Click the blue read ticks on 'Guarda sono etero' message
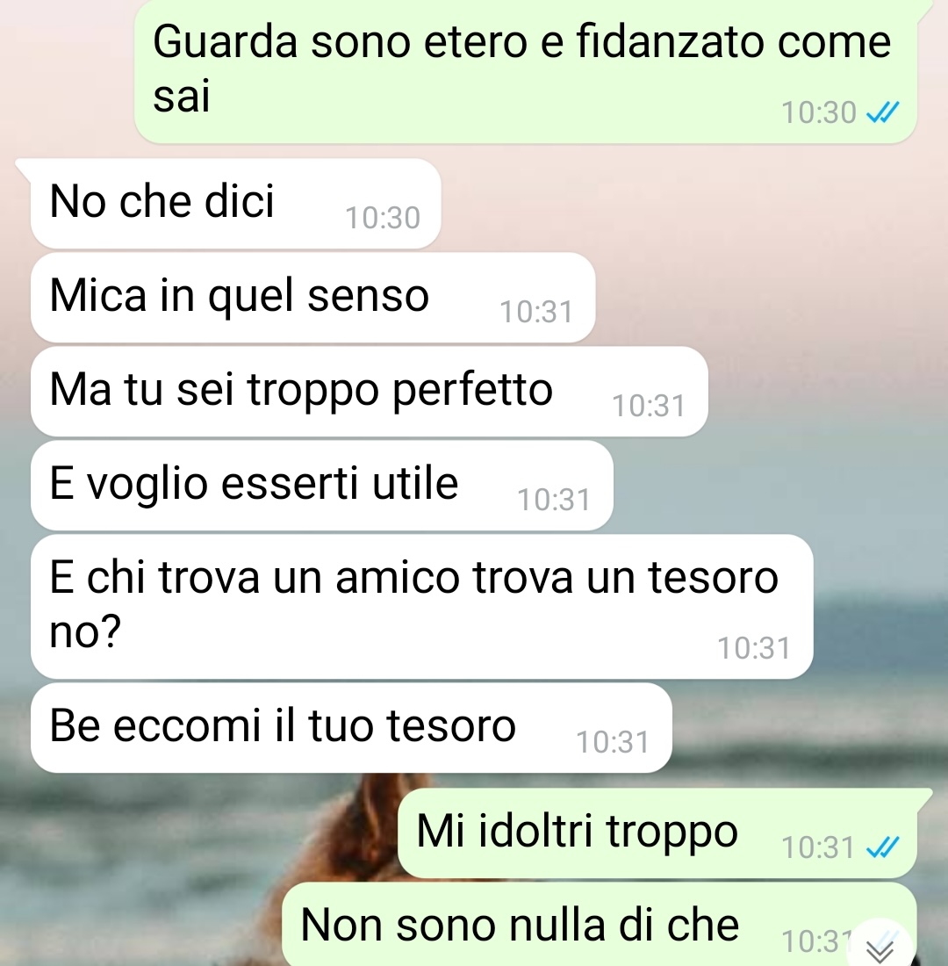This screenshot has height=966, width=948. (x=883, y=112)
